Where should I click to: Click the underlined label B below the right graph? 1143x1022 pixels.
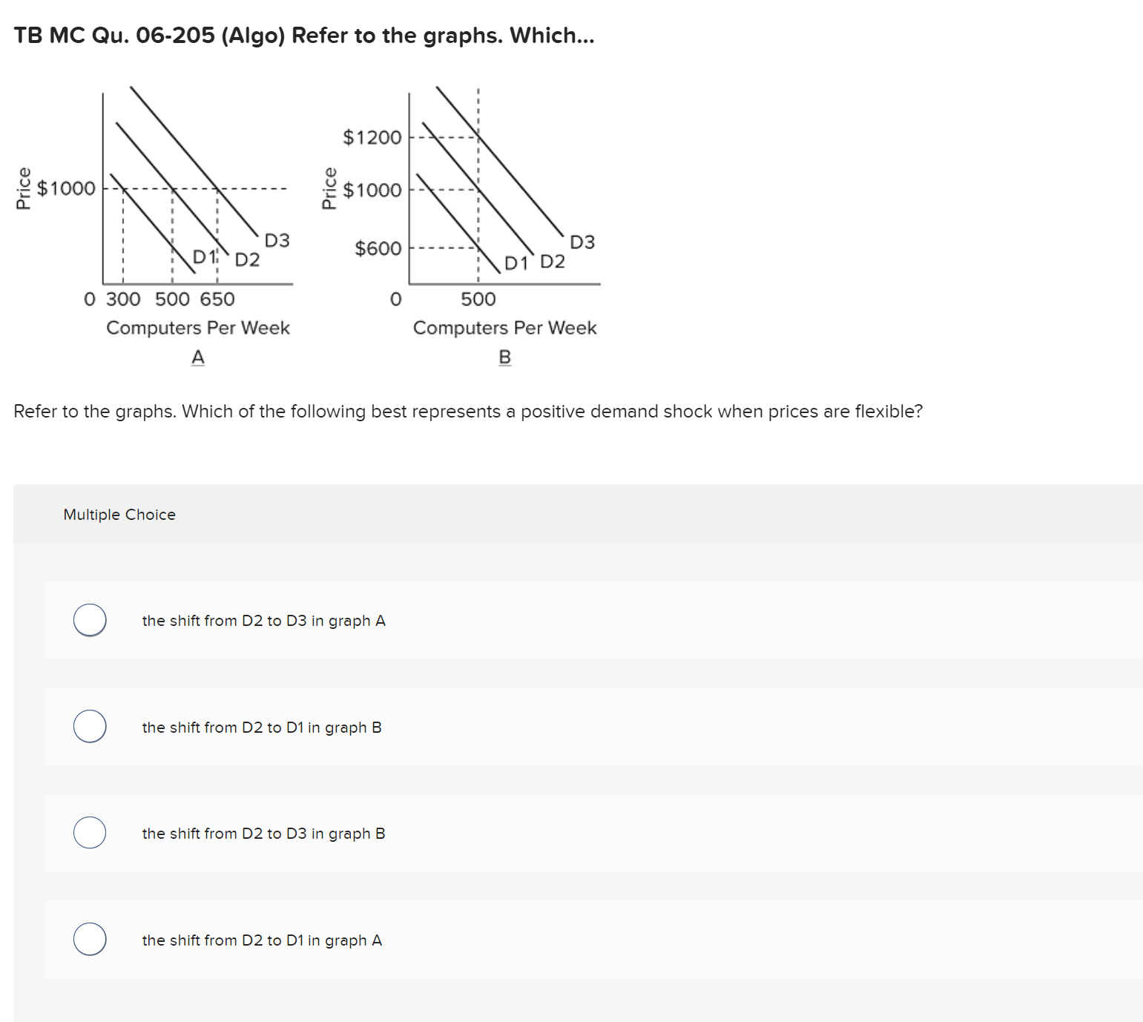pos(504,357)
